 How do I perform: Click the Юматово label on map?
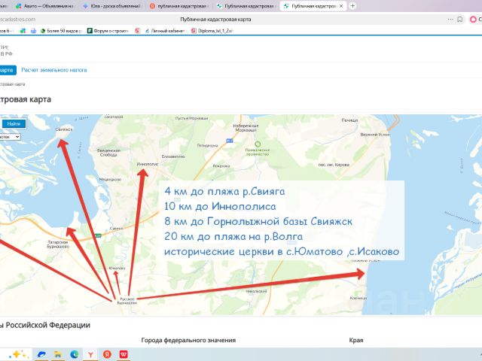coord(117,268)
